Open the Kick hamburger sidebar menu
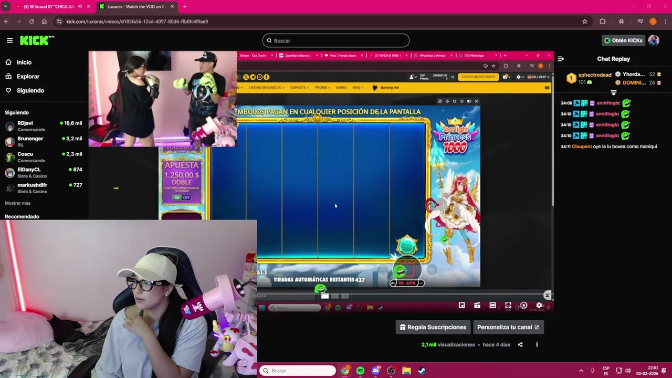The height and width of the screenshot is (378, 672). point(9,40)
